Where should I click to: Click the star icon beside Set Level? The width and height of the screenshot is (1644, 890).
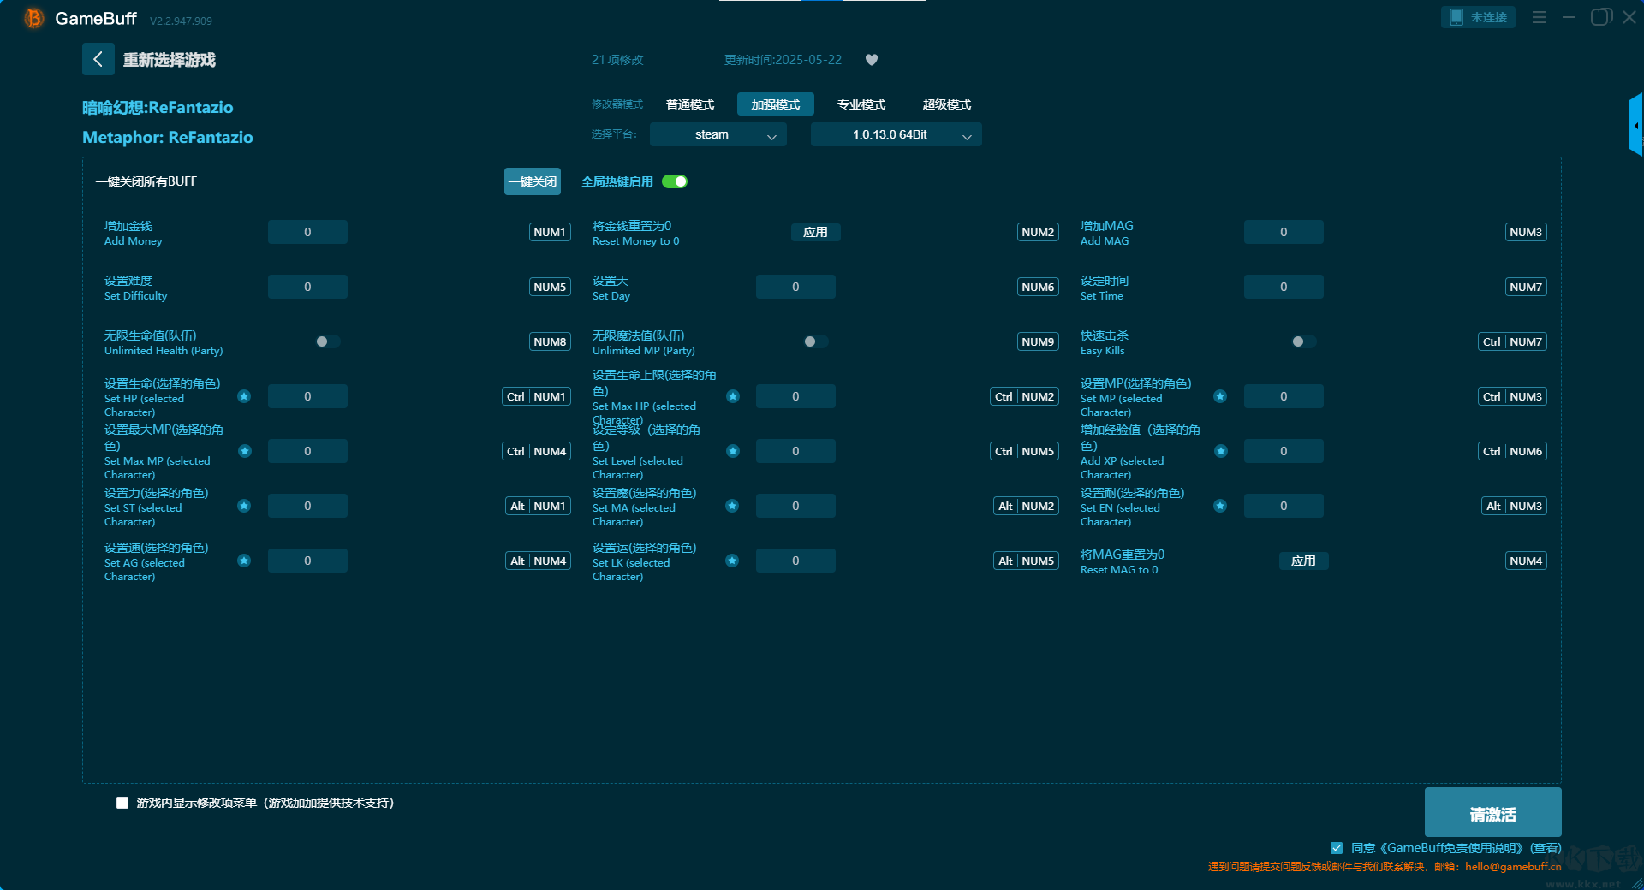(x=733, y=451)
